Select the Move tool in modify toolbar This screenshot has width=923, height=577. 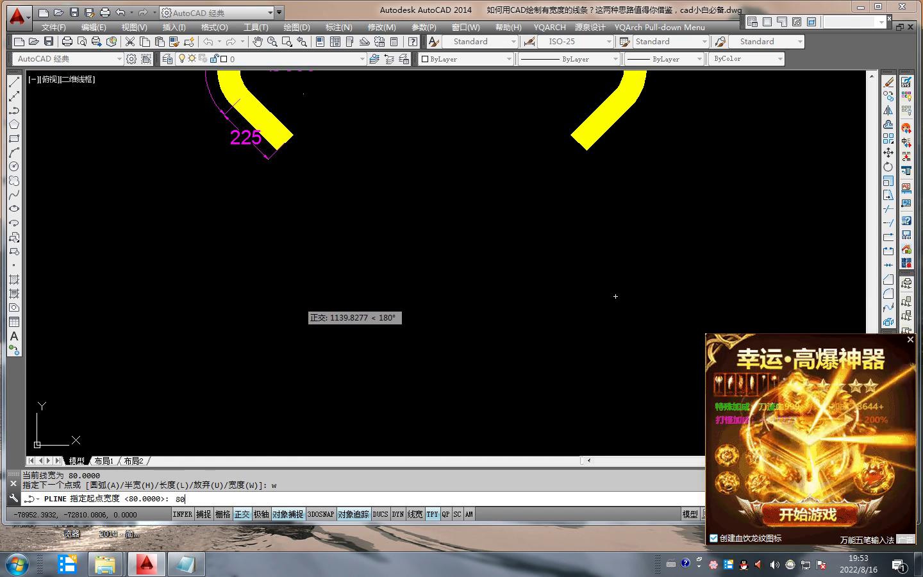(888, 153)
